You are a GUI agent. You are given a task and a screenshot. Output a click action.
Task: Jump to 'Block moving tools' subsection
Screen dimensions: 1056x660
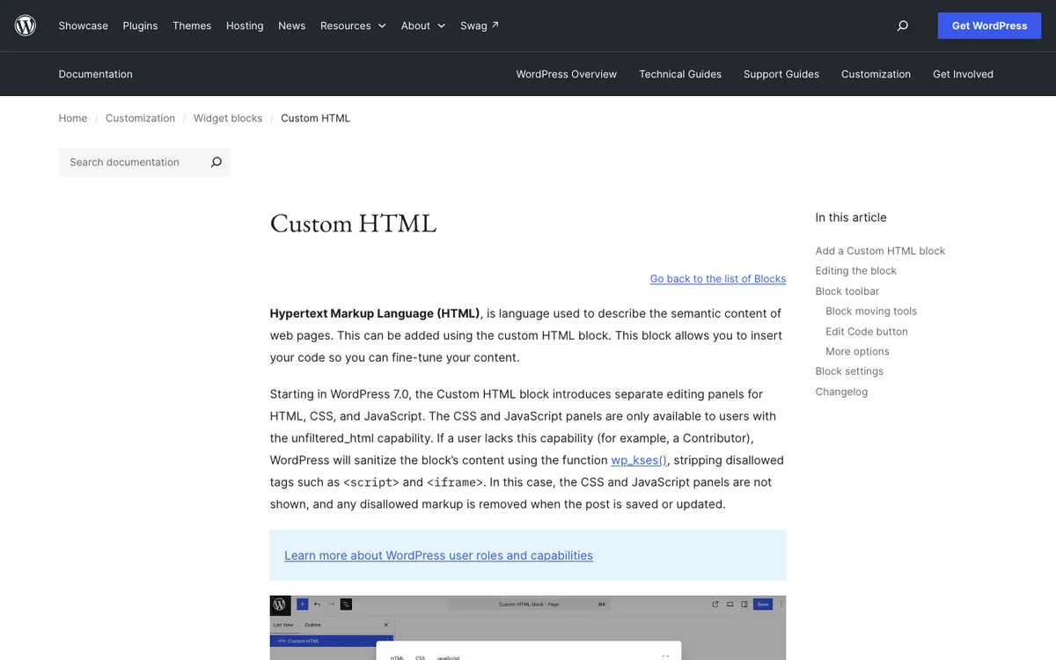tap(871, 312)
